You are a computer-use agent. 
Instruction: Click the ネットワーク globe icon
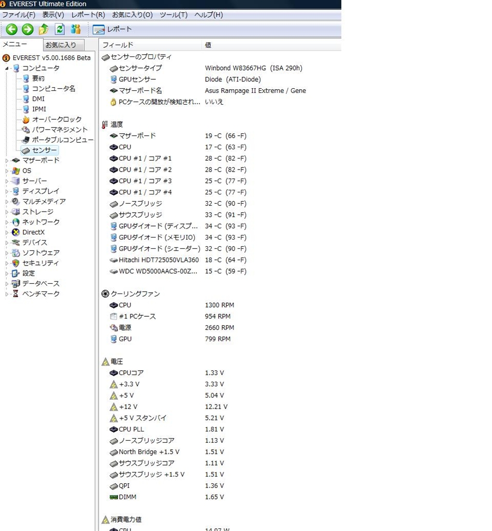[x=16, y=222]
